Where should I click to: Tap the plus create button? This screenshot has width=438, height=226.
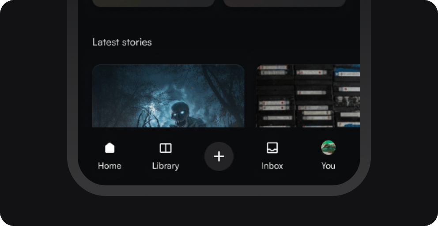219,156
